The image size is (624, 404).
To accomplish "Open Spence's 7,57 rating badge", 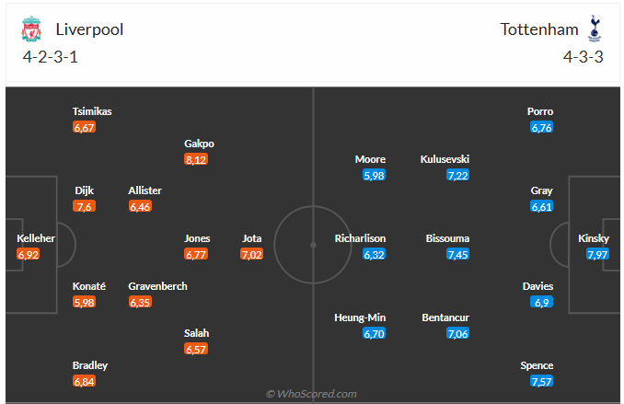I will 541,381.
